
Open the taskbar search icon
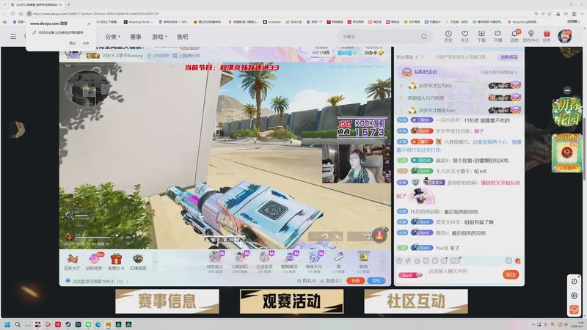[17, 324]
